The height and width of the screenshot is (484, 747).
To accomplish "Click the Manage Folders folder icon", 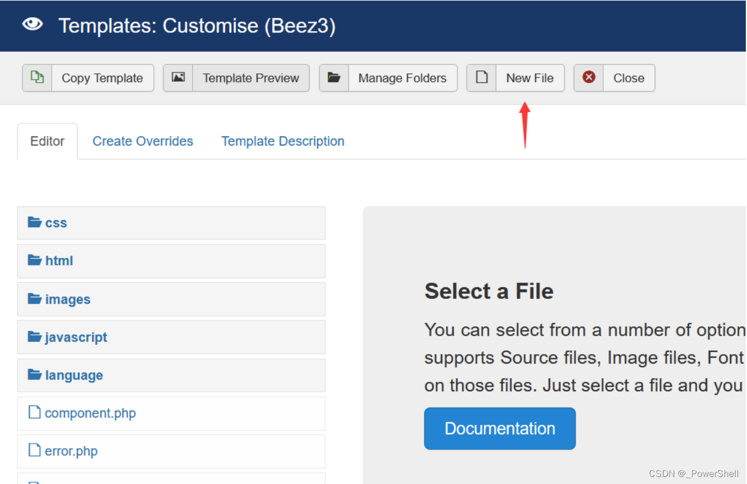I will pos(334,77).
